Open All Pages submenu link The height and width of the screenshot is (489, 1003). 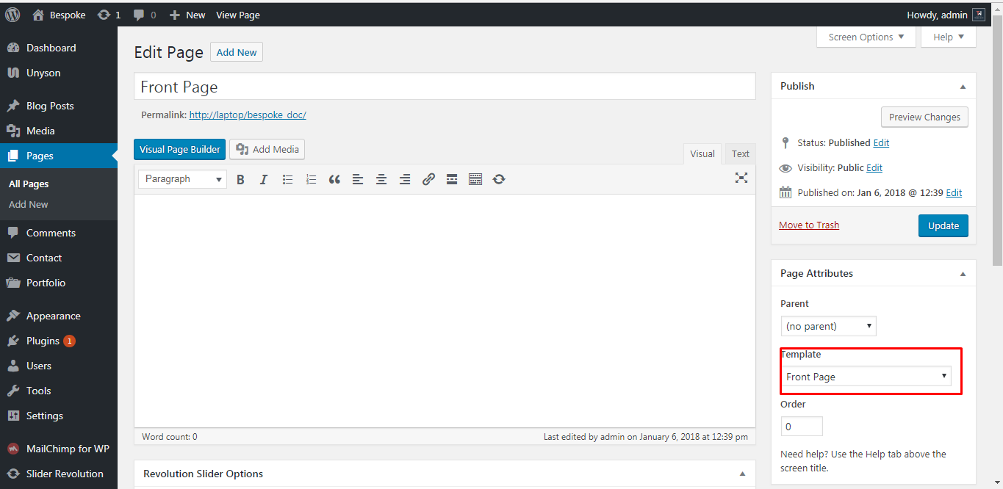[29, 184]
